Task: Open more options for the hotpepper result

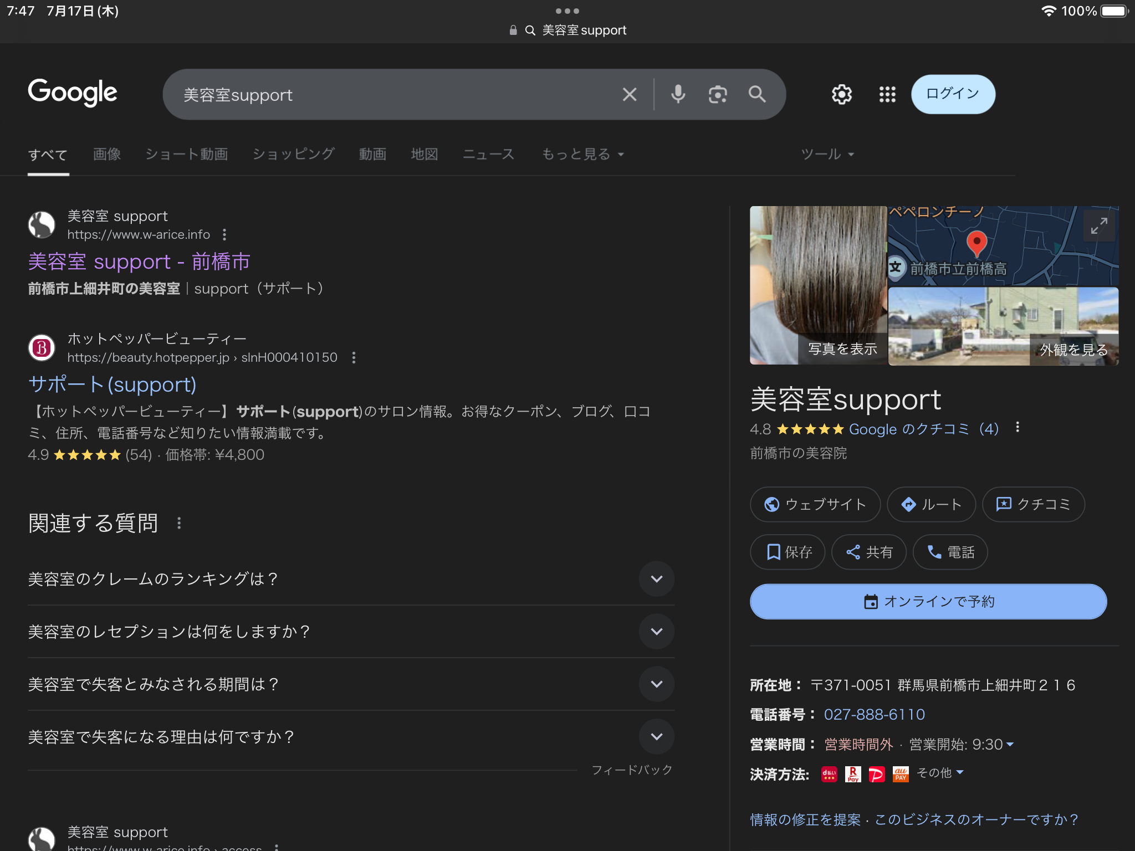Action: tap(354, 358)
